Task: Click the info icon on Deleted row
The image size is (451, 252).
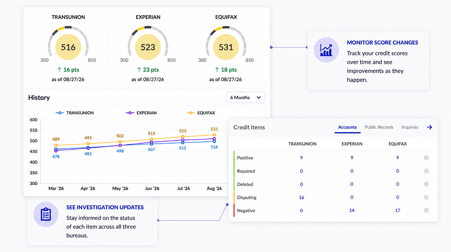Action: pos(426,184)
